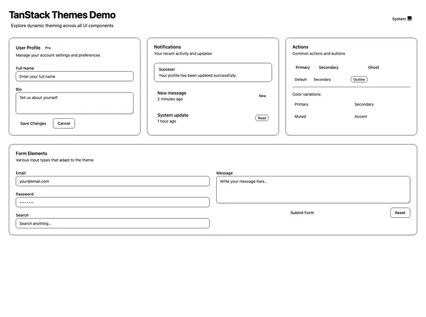The height and width of the screenshot is (317, 426).
Task: Click Save Changes in User Profile
Action: [33, 123]
